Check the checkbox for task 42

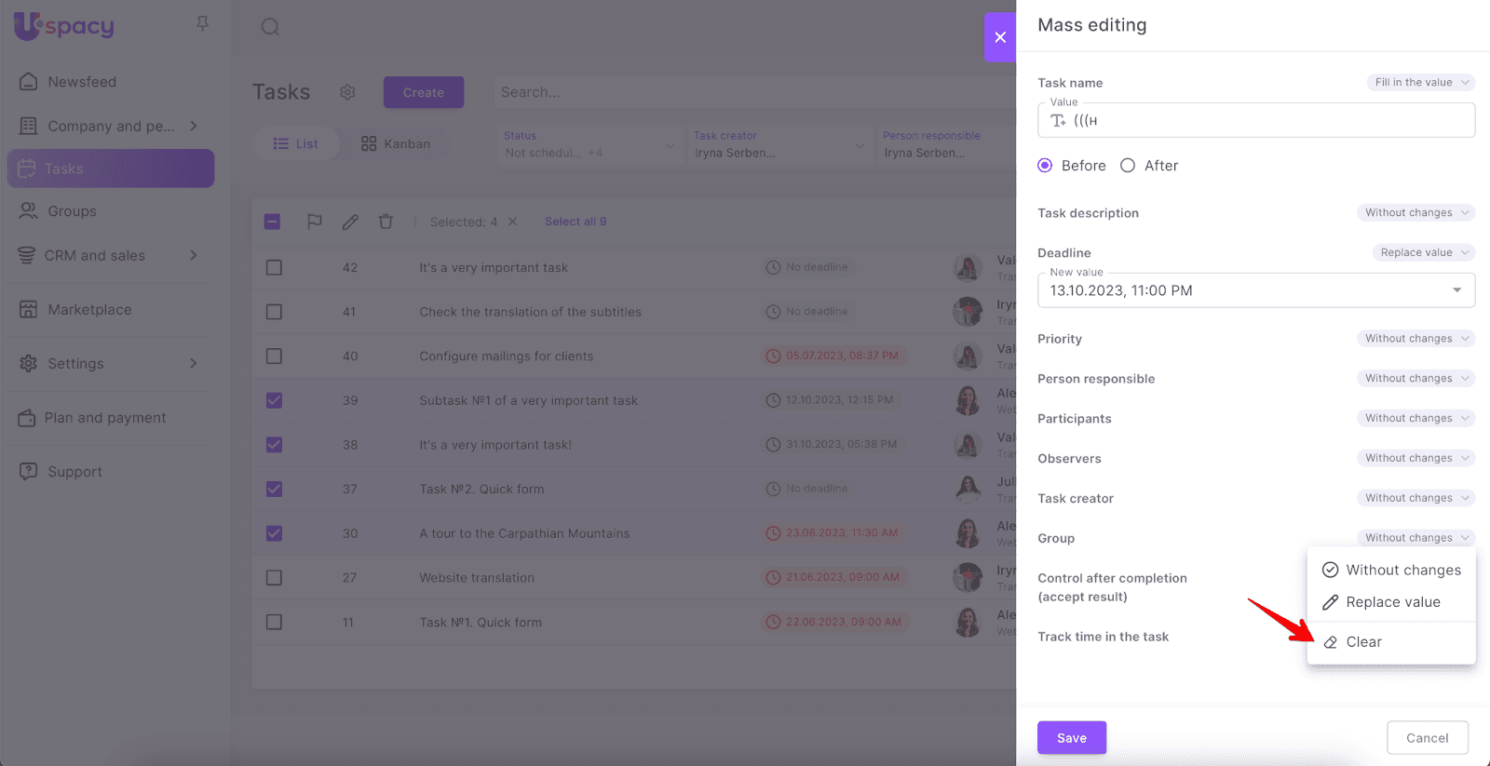(x=274, y=267)
